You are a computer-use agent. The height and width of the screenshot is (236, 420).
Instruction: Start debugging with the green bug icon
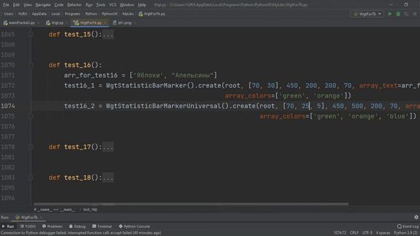pyautogui.click(x=398, y=14)
